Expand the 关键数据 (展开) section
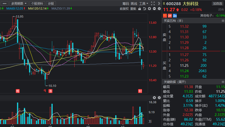Screen dimensions: 225x127 [175, 82]
